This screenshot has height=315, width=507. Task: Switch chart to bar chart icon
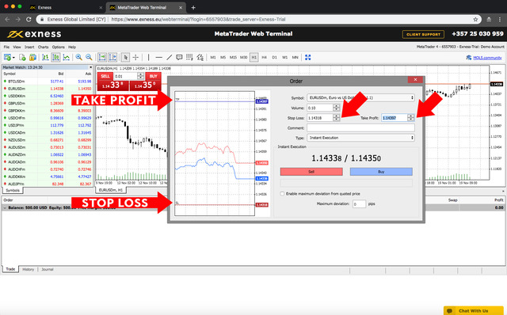[45, 57]
